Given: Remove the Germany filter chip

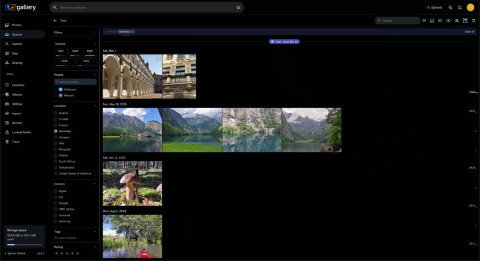Looking at the screenshot, I should pos(133,32).
